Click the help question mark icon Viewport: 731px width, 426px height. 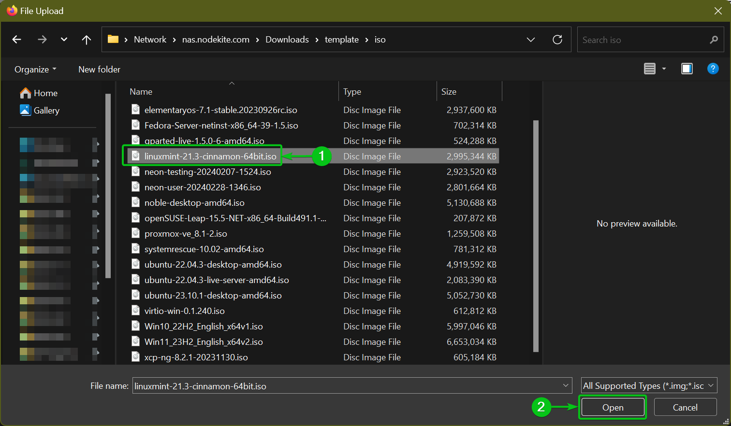pyautogui.click(x=713, y=69)
